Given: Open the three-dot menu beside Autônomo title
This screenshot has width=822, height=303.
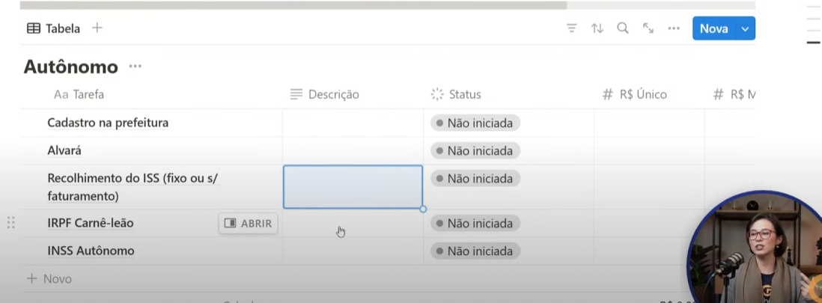Looking at the screenshot, I should (x=136, y=67).
